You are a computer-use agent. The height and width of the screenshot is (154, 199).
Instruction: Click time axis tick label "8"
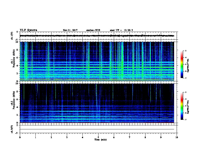click(145, 137)
